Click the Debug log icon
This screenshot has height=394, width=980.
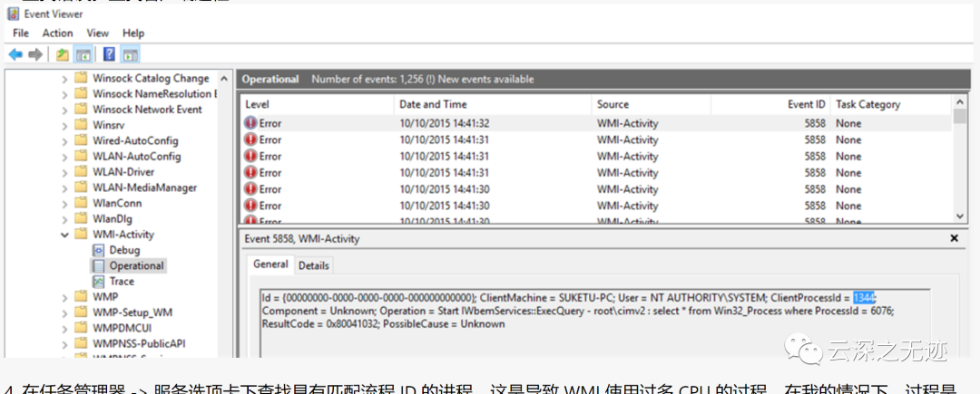(98, 250)
